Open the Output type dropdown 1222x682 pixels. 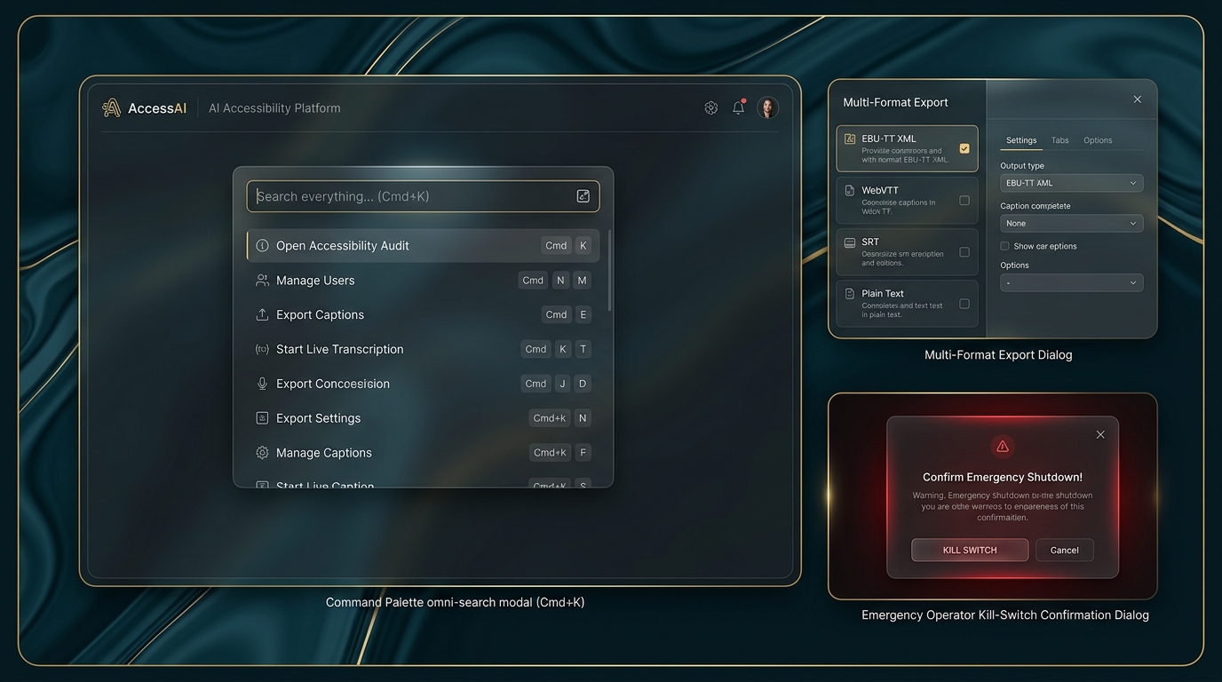[x=1072, y=183]
